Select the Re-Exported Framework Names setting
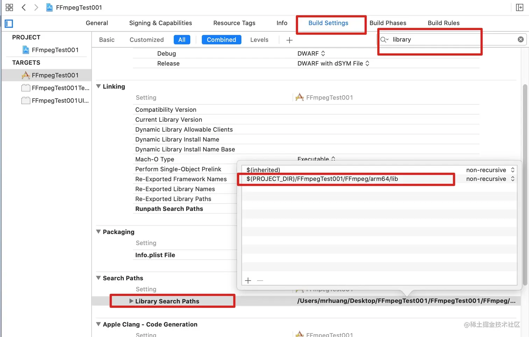The height and width of the screenshot is (337, 529). (x=181, y=179)
